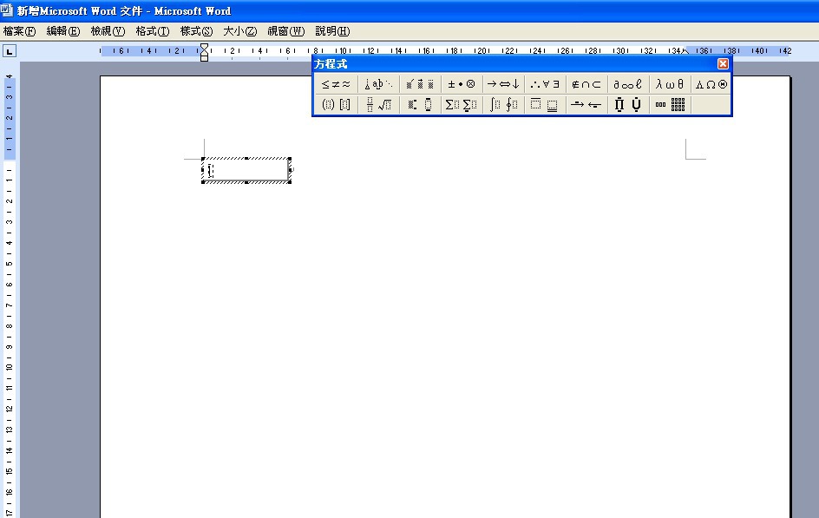Image resolution: width=819 pixels, height=518 pixels.
Task: Open products and set theory templates palette
Action: coord(628,105)
